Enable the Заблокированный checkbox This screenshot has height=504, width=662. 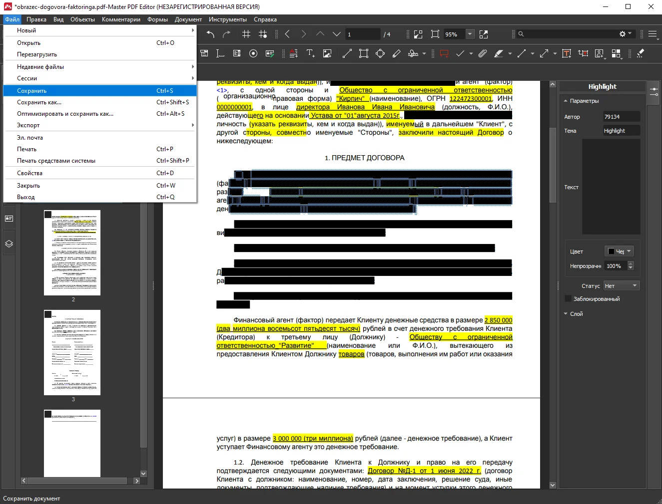(568, 298)
